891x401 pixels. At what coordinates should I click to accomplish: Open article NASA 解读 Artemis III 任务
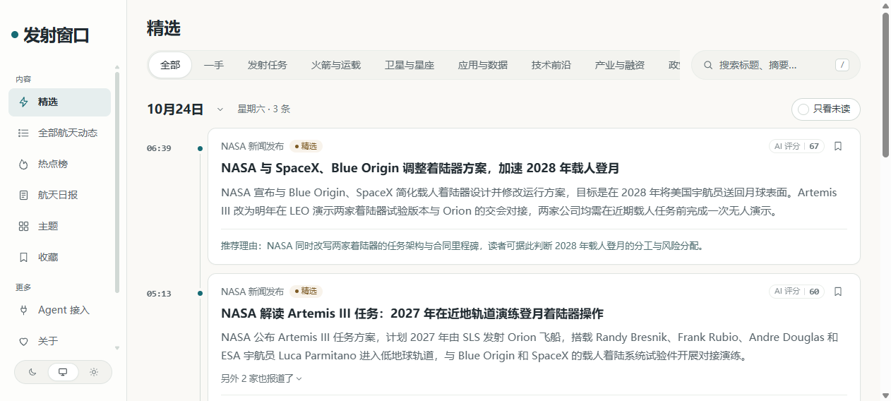pos(412,313)
